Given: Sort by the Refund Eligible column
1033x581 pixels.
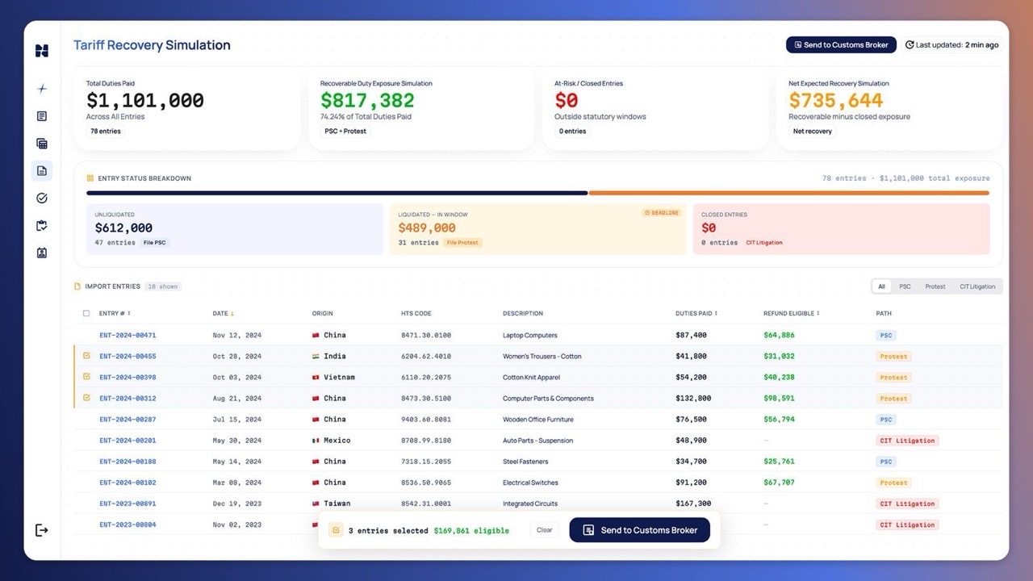Looking at the screenshot, I should point(791,313).
